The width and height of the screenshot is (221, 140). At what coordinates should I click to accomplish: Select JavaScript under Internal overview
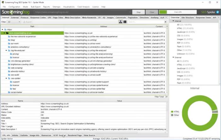[x=186, y=32]
